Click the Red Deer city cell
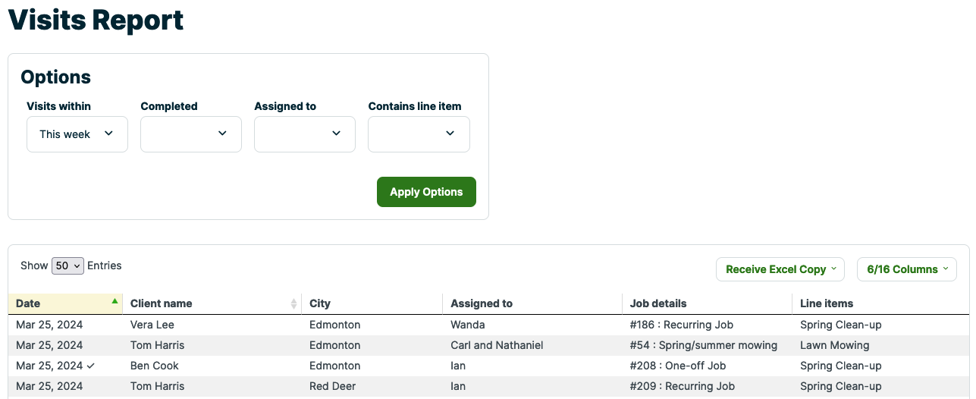The width and height of the screenshot is (976, 399). pos(332,386)
